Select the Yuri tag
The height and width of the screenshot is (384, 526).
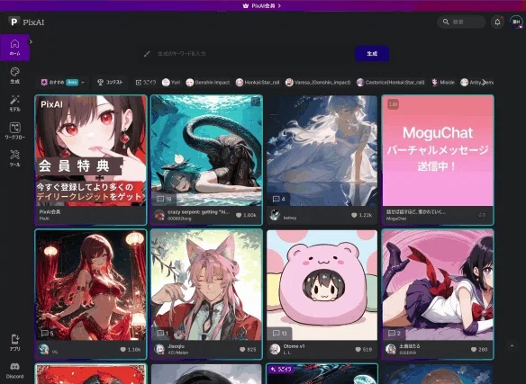(x=171, y=83)
